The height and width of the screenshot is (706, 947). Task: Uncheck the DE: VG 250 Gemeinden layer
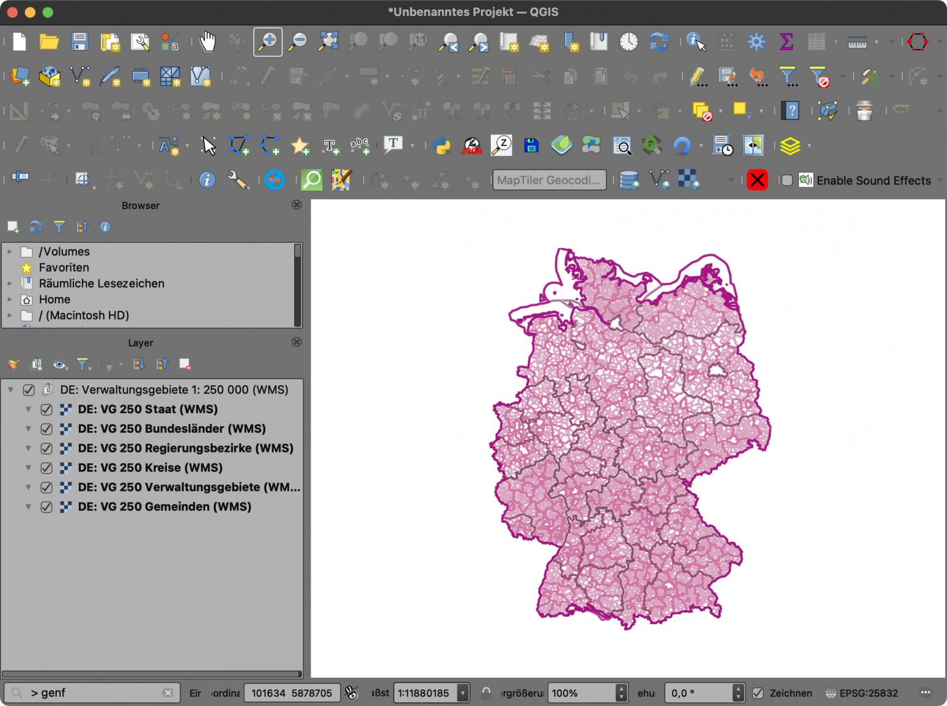pyautogui.click(x=46, y=507)
